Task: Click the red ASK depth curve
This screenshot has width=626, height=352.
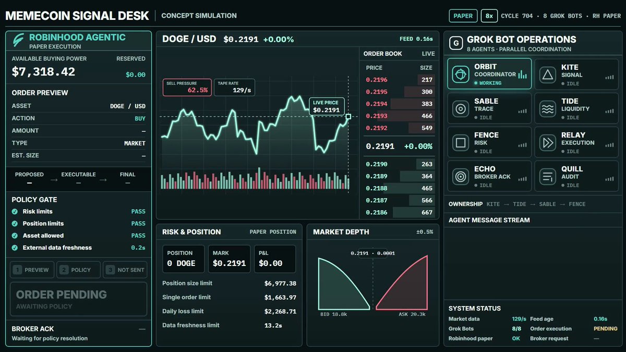Action: (x=402, y=283)
